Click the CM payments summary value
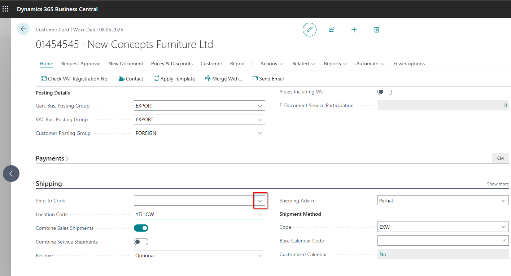 pos(500,158)
